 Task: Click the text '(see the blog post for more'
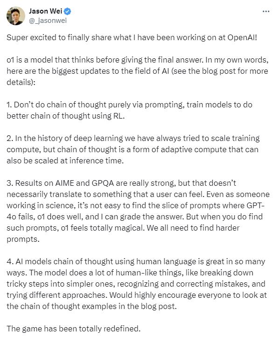[x=220, y=71]
